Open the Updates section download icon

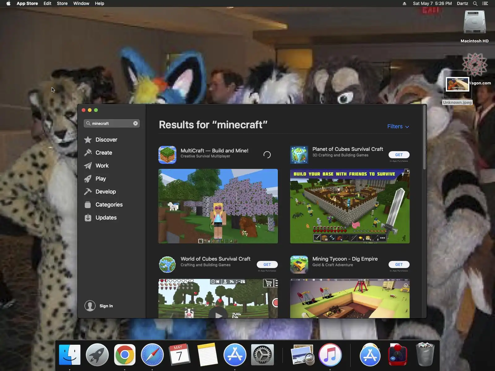88,218
